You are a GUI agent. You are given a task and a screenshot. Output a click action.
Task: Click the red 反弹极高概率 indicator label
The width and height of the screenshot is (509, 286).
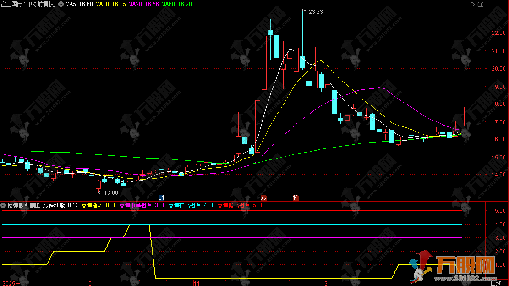click(240, 205)
